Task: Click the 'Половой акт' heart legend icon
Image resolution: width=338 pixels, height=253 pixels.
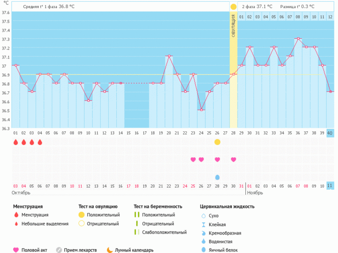Action: tap(16, 250)
